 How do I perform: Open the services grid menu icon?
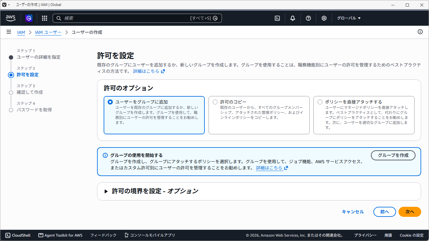point(45,18)
